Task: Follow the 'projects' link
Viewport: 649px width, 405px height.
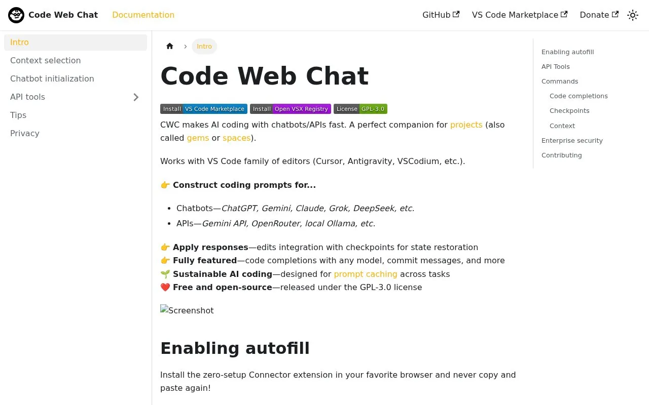Action: 466,125
